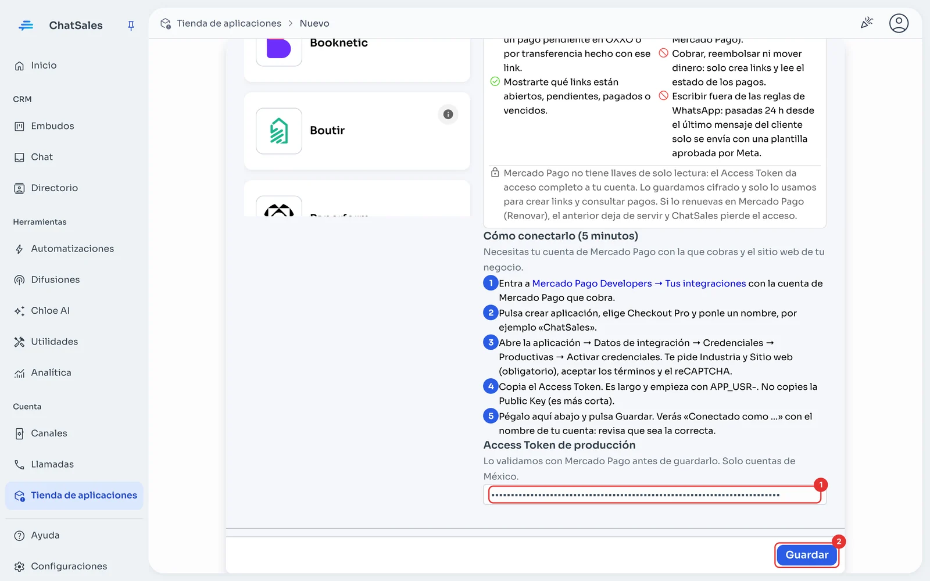Click the Nuevo breadcrumb item

point(314,23)
